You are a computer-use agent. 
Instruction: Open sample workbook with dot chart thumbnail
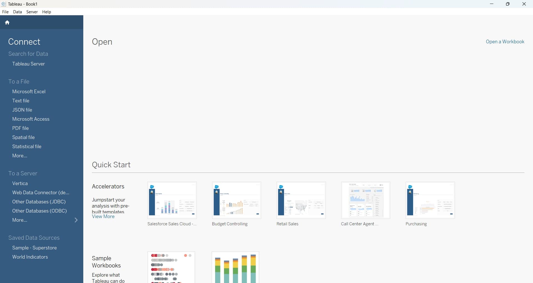(x=171, y=267)
